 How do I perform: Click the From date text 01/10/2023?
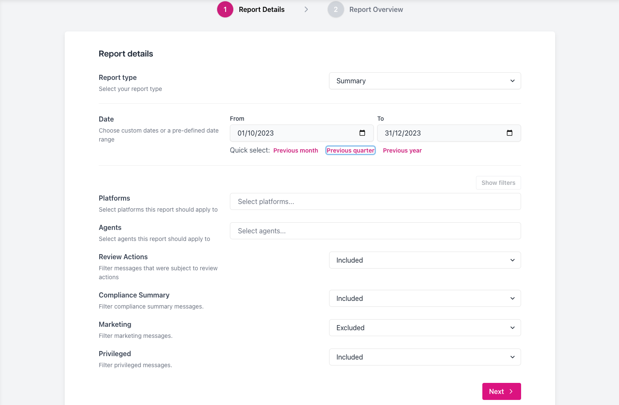pyautogui.click(x=256, y=133)
